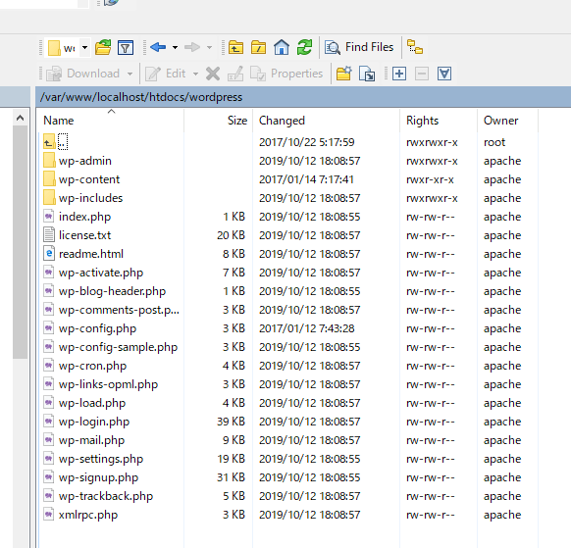Refresh the remote directory listing
This screenshot has height=548, width=571.
coord(304,48)
